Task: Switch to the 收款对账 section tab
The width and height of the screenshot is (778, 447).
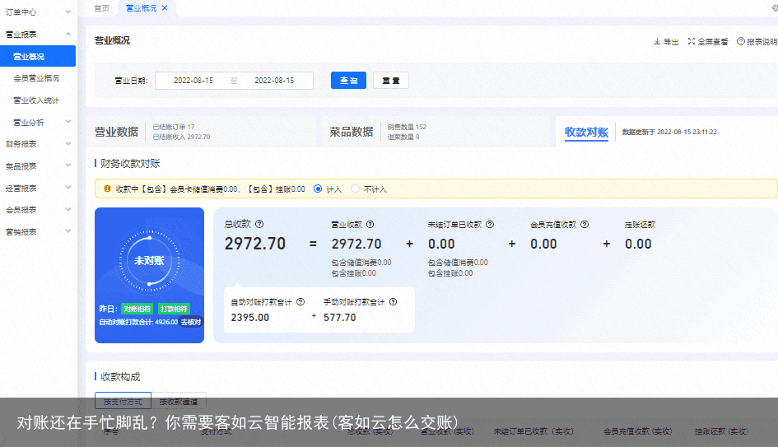Action: (x=586, y=132)
